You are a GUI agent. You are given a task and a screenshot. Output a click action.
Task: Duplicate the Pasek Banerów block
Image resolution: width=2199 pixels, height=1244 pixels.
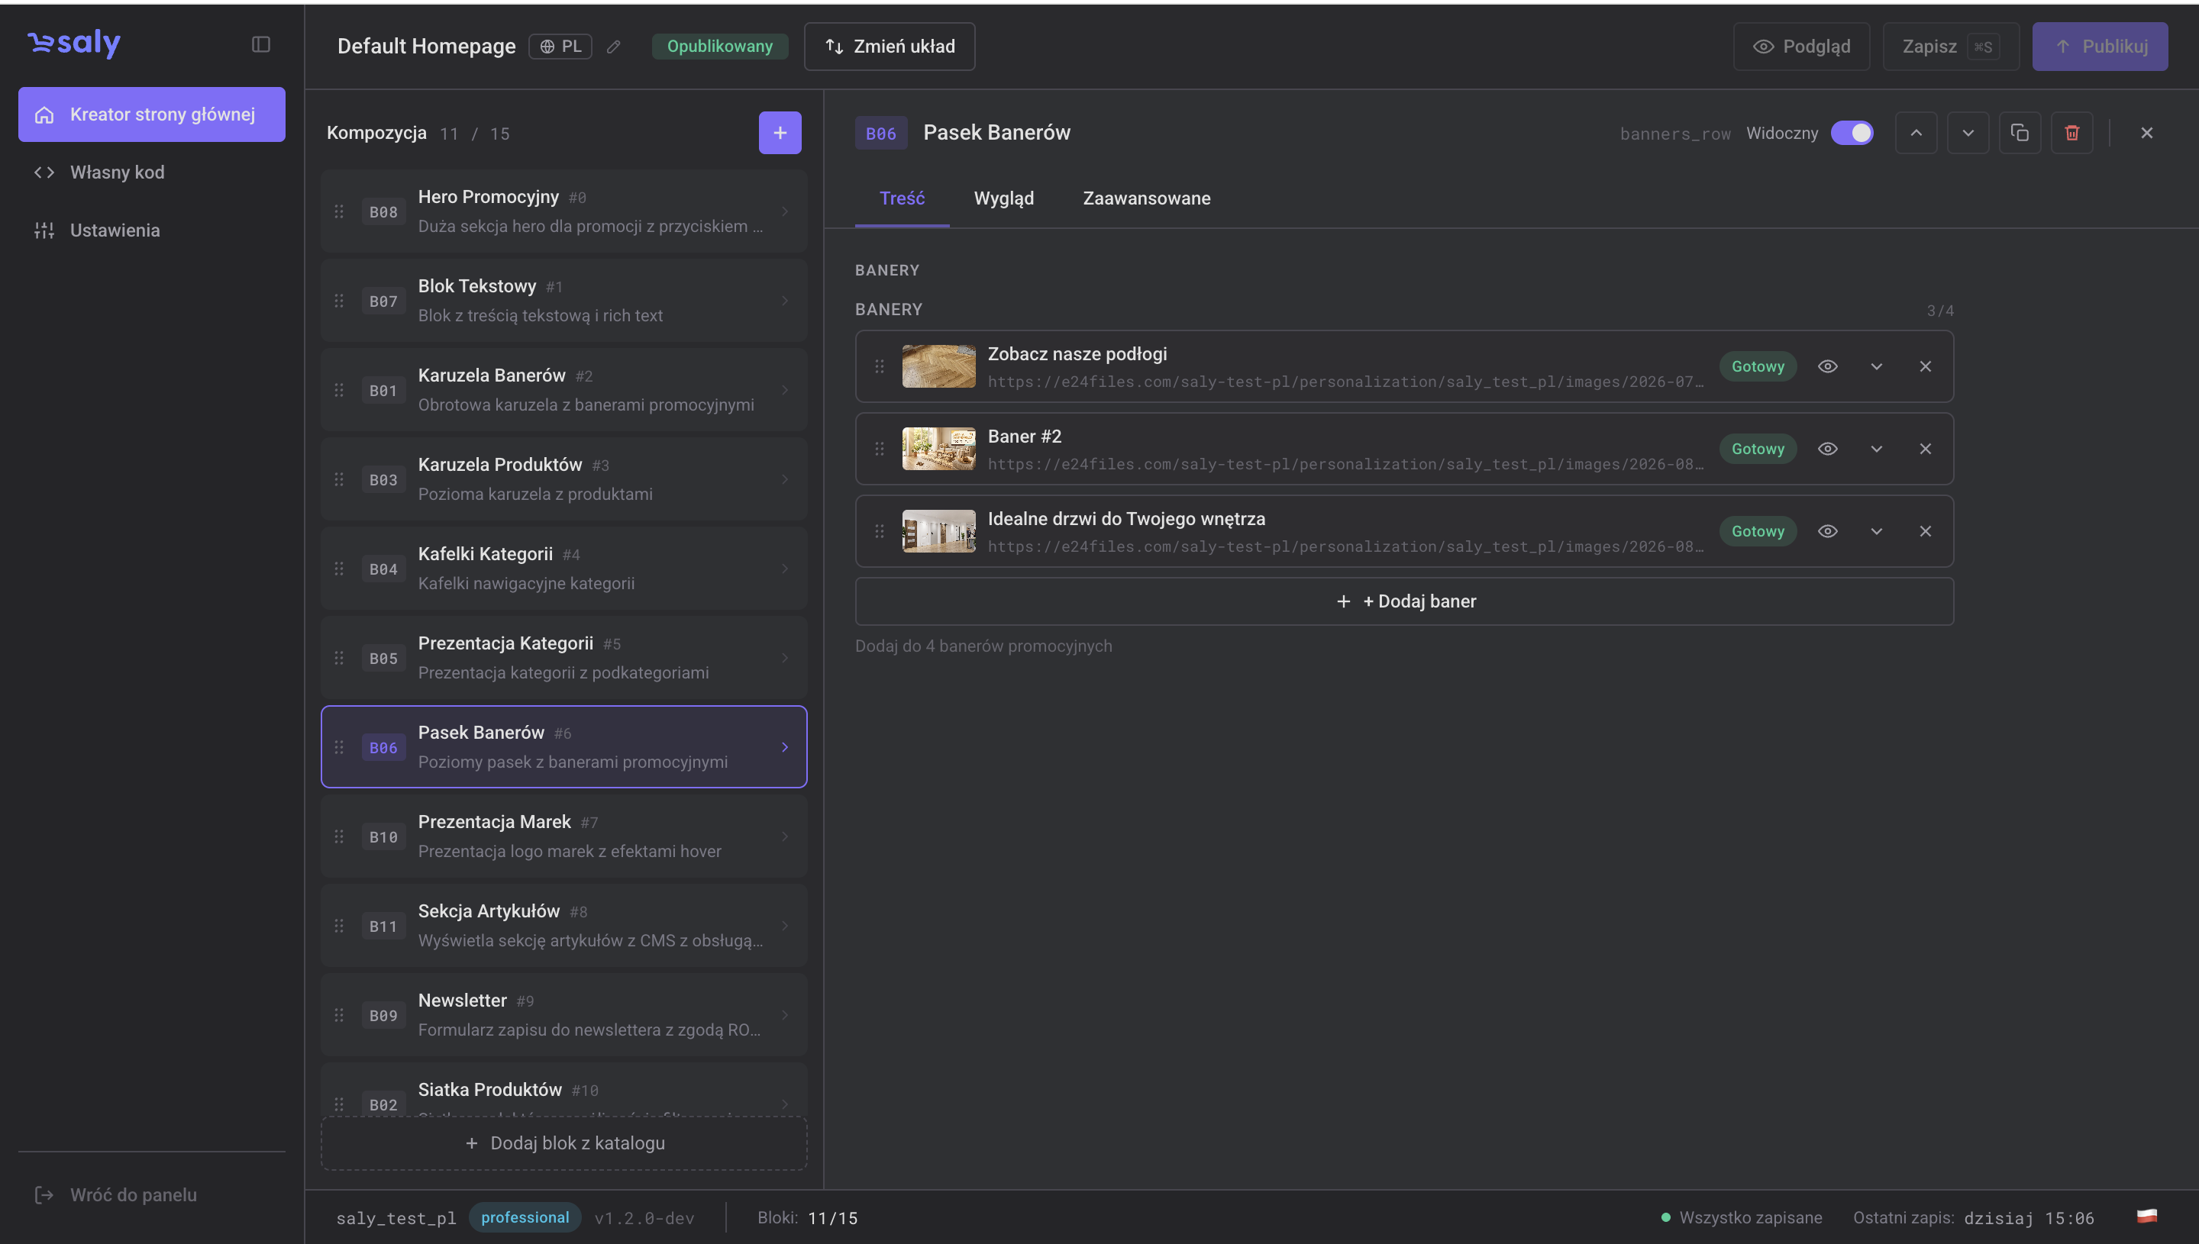2020,133
